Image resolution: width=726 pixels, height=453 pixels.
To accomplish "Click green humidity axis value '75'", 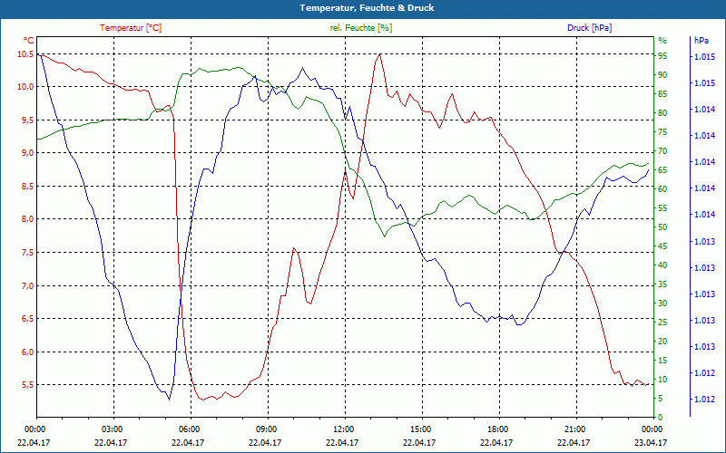I will [662, 132].
